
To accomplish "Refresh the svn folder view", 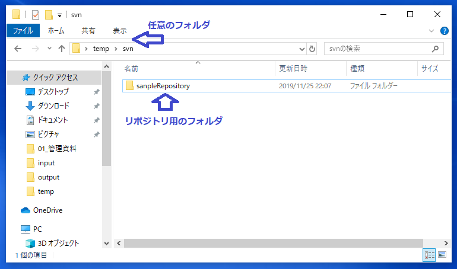I will tap(312, 49).
